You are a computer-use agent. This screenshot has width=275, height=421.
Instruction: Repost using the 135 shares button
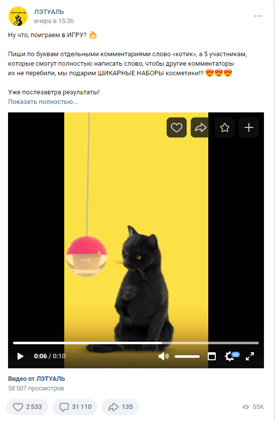[x=120, y=407]
